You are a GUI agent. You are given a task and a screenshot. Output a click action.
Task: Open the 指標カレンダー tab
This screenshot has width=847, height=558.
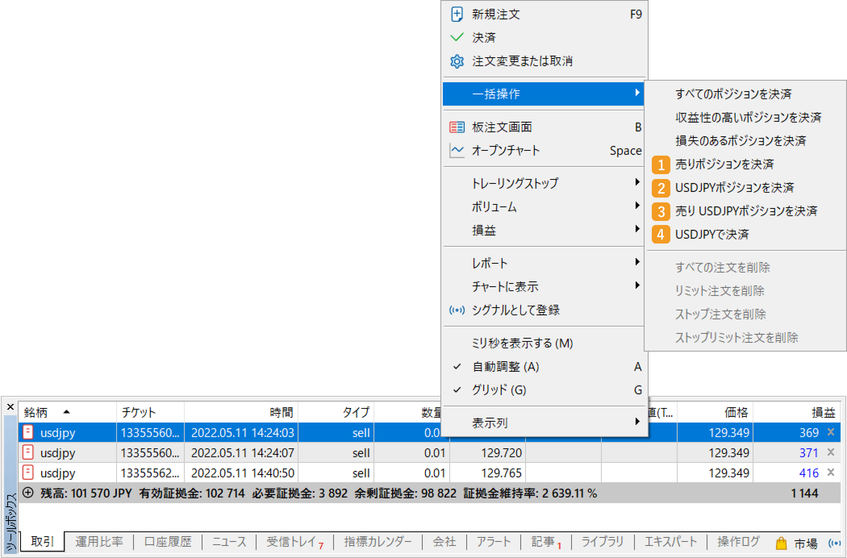(x=378, y=542)
